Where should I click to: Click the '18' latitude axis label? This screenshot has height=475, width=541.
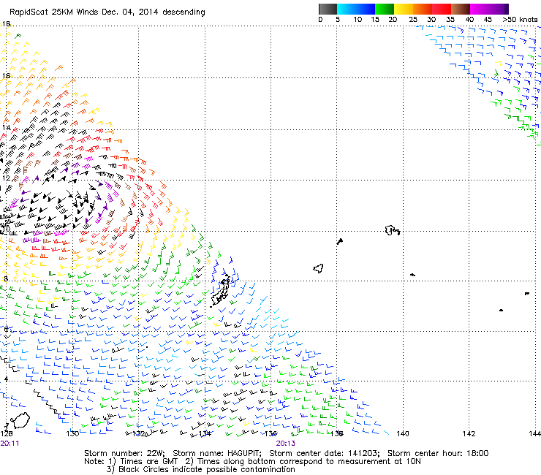coord(6,24)
